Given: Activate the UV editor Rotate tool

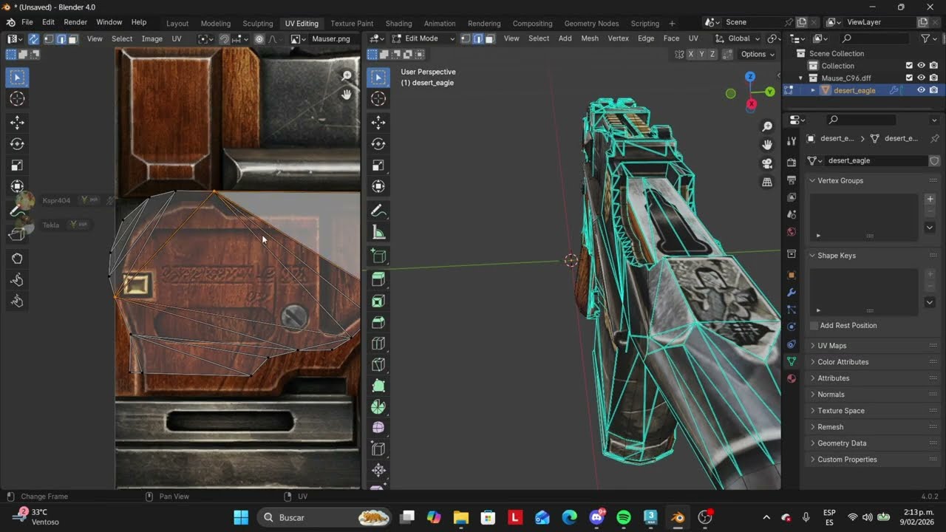Looking at the screenshot, I should [17, 144].
